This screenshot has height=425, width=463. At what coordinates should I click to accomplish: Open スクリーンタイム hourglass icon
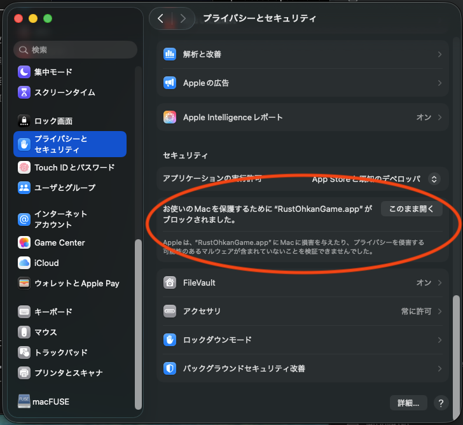point(24,92)
